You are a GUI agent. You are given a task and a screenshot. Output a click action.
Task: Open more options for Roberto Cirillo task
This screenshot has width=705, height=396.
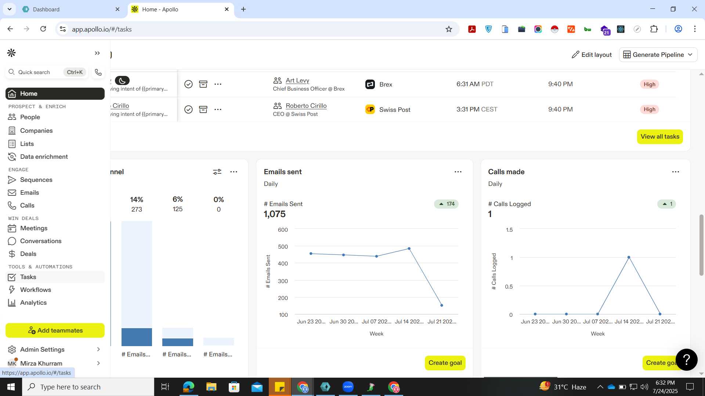point(218,109)
